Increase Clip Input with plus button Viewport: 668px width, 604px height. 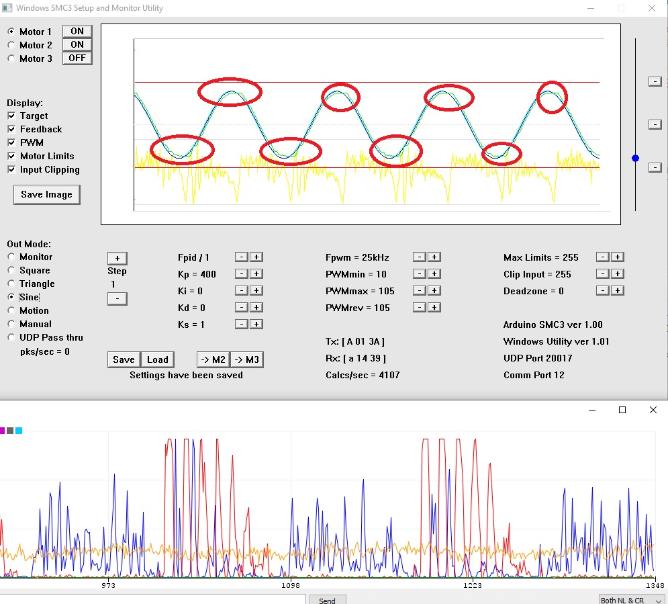click(x=618, y=274)
